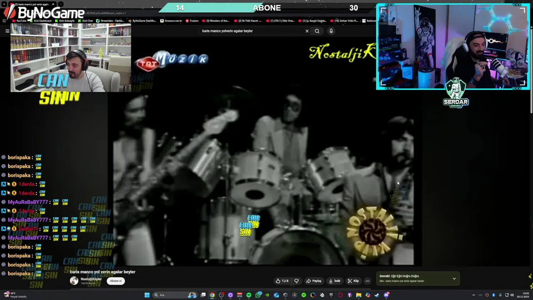Click the taskbar Ara search box

(x=175, y=295)
